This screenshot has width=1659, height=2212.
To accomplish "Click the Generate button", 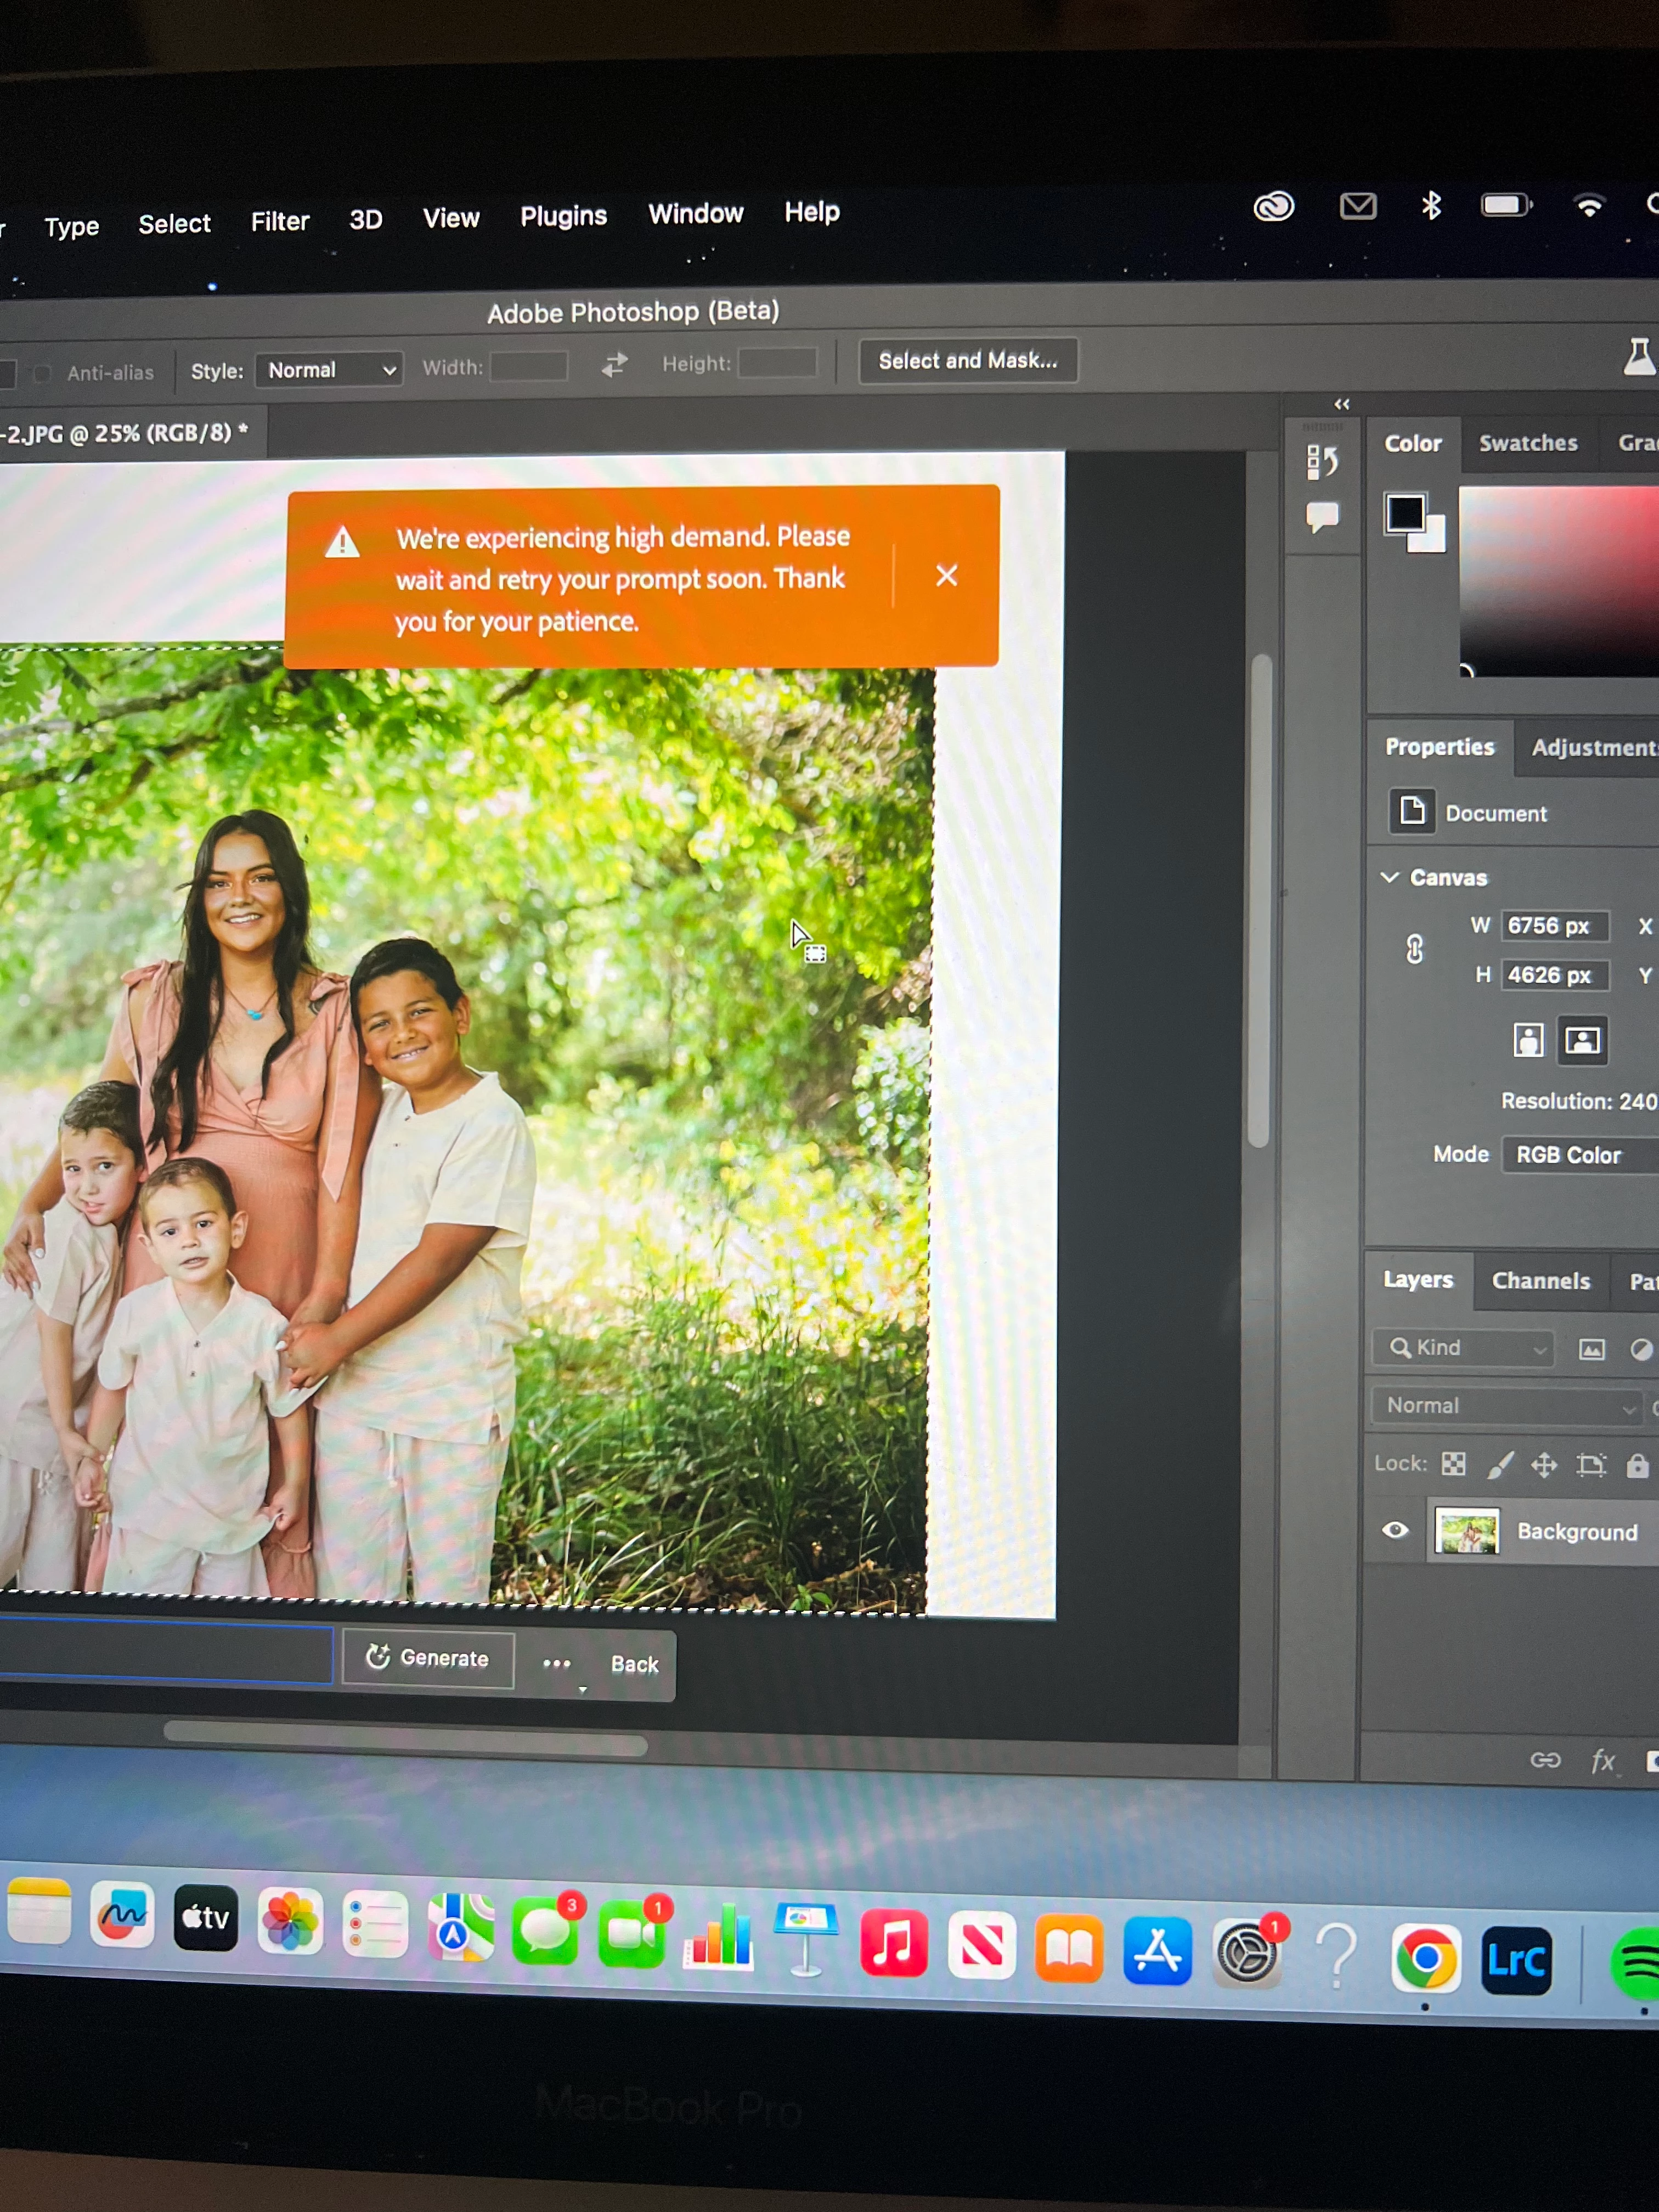I will coord(428,1658).
